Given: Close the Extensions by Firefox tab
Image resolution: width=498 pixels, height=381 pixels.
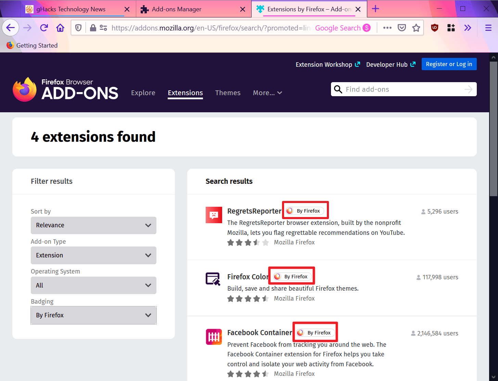Looking at the screenshot, I should pyautogui.click(x=358, y=9).
